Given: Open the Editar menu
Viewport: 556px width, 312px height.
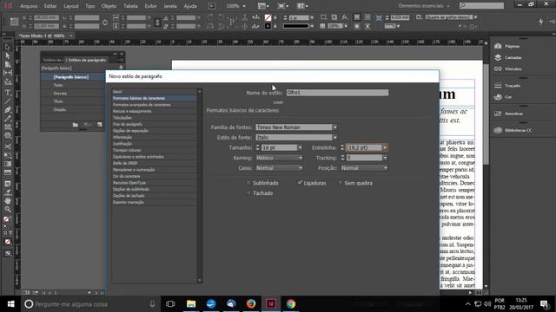Looking at the screenshot, I should (50, 6).
